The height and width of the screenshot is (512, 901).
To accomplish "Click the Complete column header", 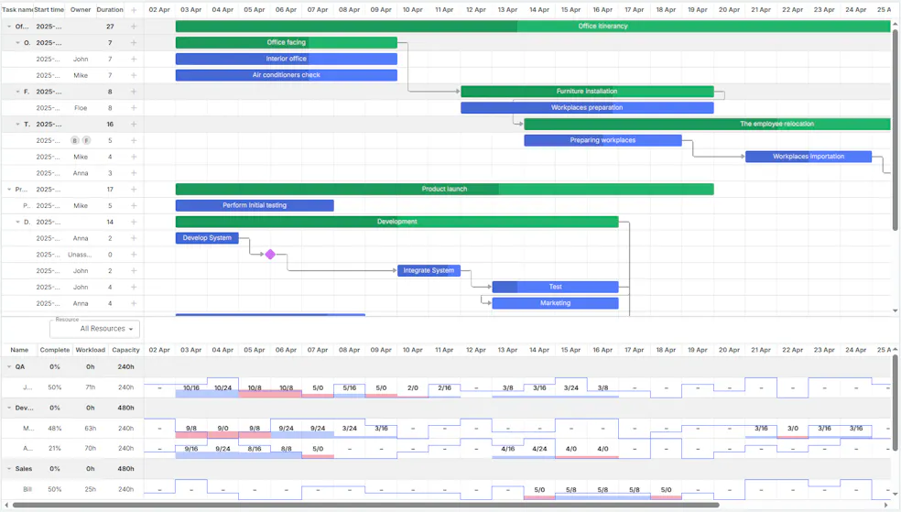I will pos(55,350).
